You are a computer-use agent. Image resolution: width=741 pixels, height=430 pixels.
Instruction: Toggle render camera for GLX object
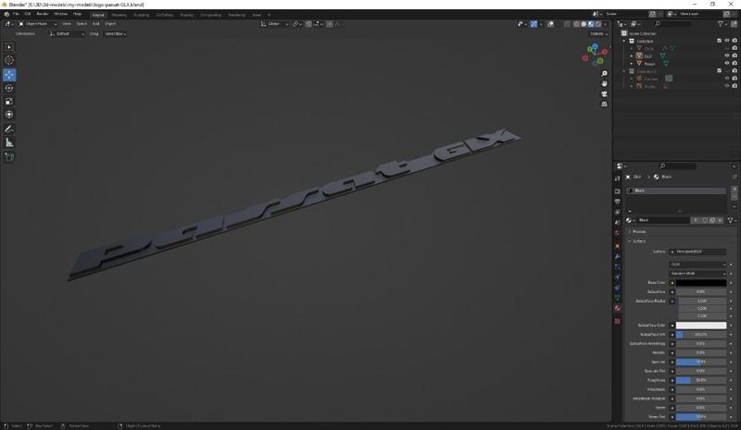click(x=735, y=55)
